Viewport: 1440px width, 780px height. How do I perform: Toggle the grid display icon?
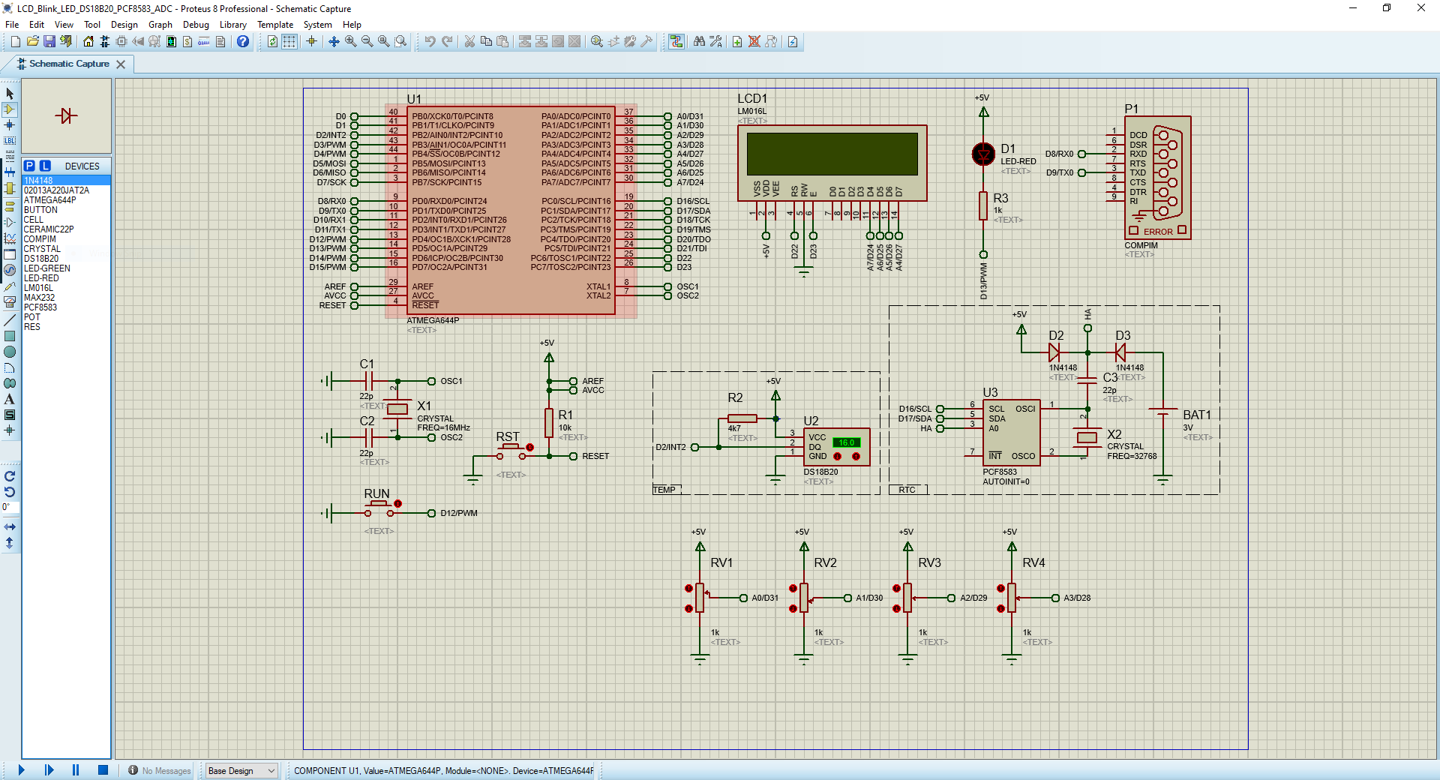(x=289, y=42)
